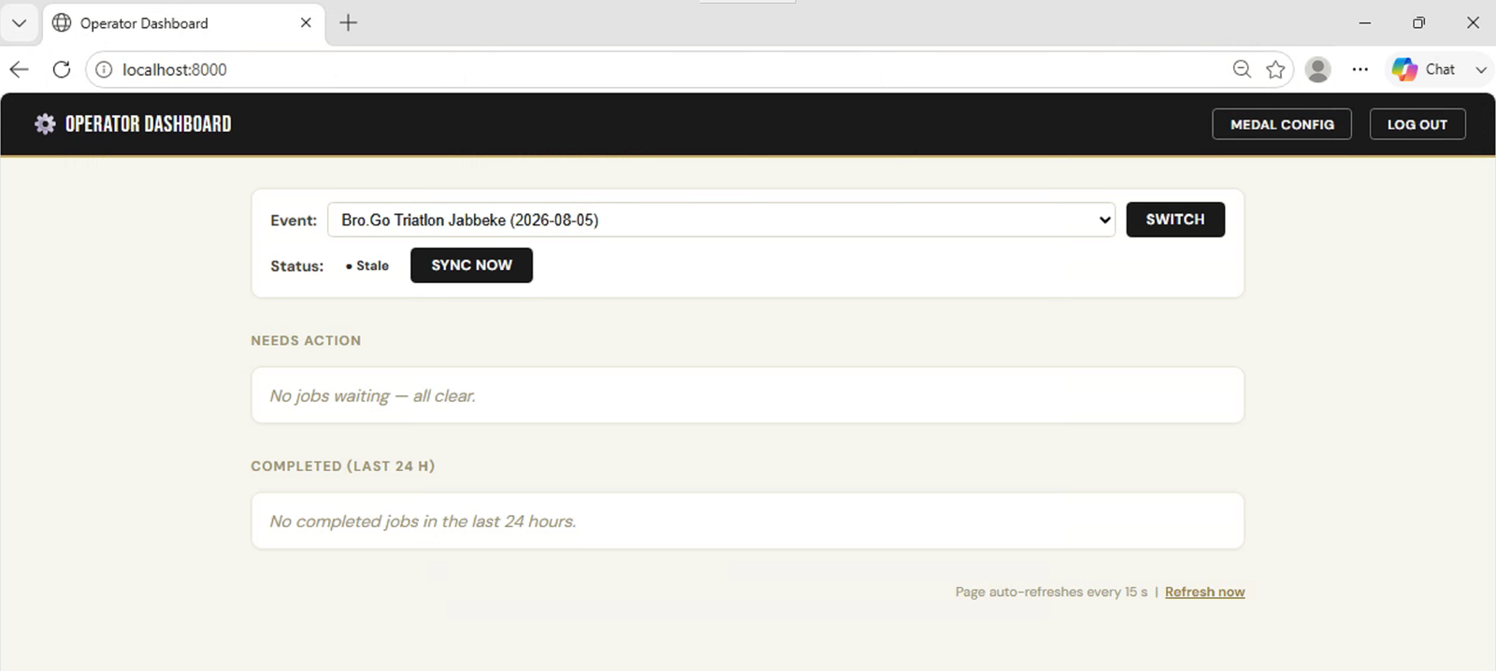Viewport: 1496px width, 671px height.
Task: Go back using browser back arrow
Action: click(x=19, y=69)
